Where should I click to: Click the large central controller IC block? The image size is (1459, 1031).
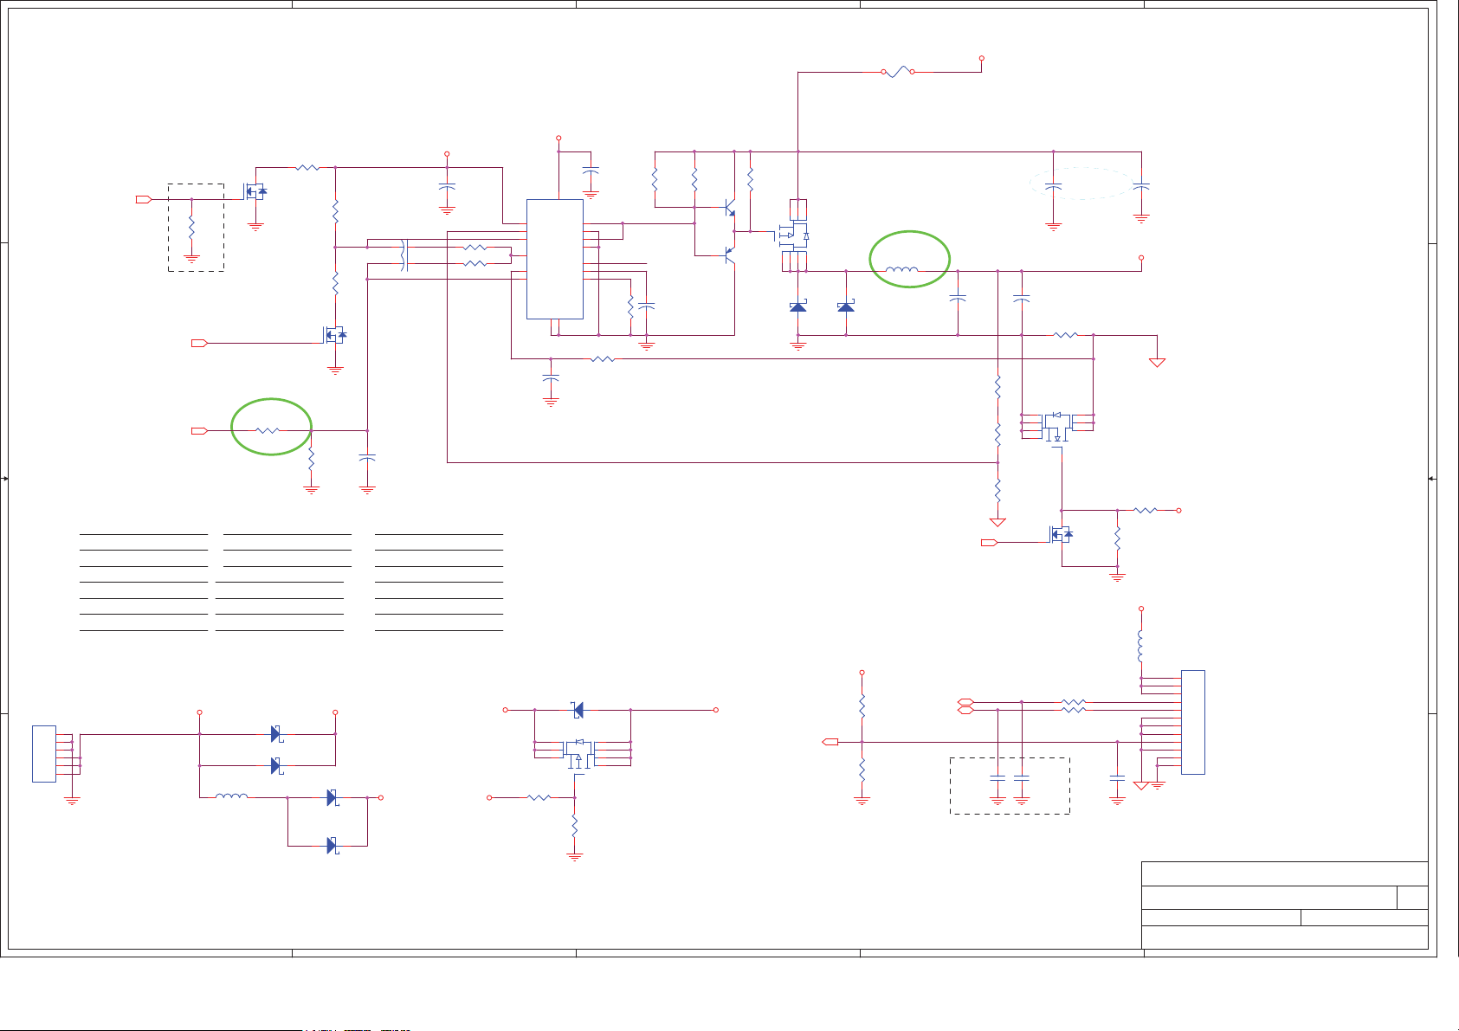[555, 259]
